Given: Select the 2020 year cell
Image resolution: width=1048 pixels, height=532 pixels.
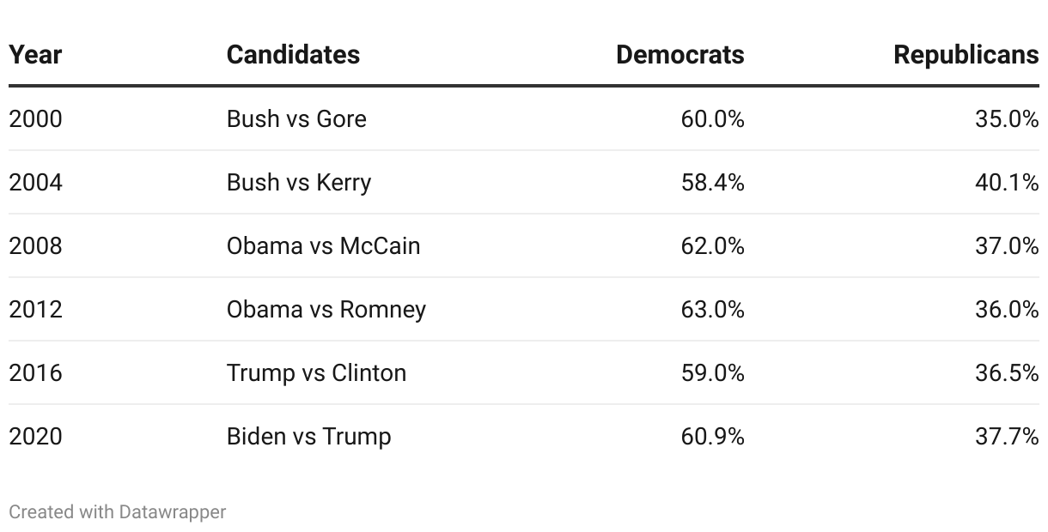Looking at the screenshot, I should (x=35, y=436).
